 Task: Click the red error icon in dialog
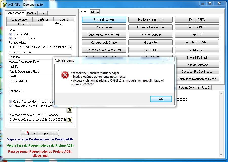coord(65,75)
